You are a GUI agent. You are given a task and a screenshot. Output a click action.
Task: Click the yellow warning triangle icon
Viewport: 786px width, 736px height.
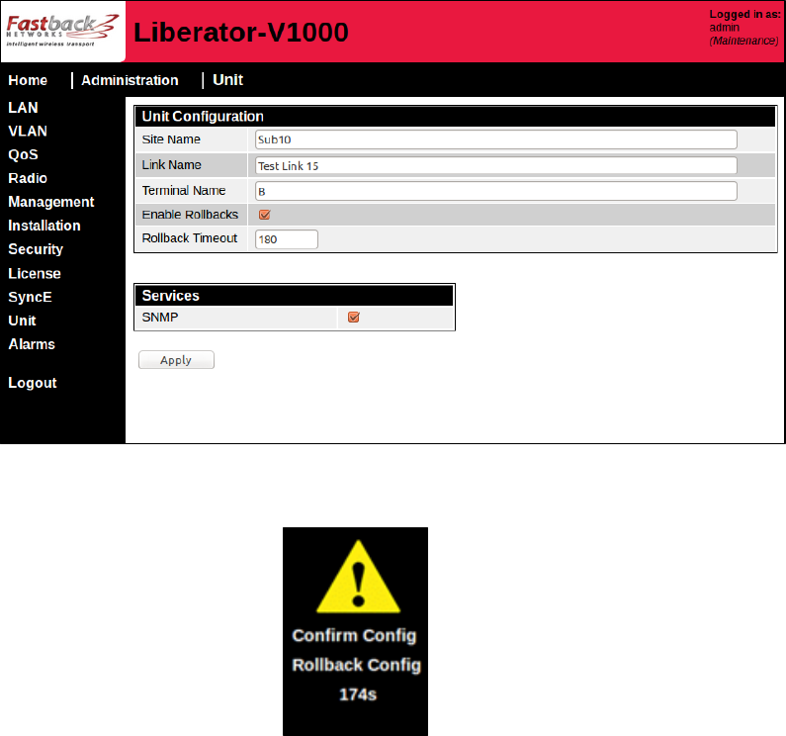coord(358,577)
